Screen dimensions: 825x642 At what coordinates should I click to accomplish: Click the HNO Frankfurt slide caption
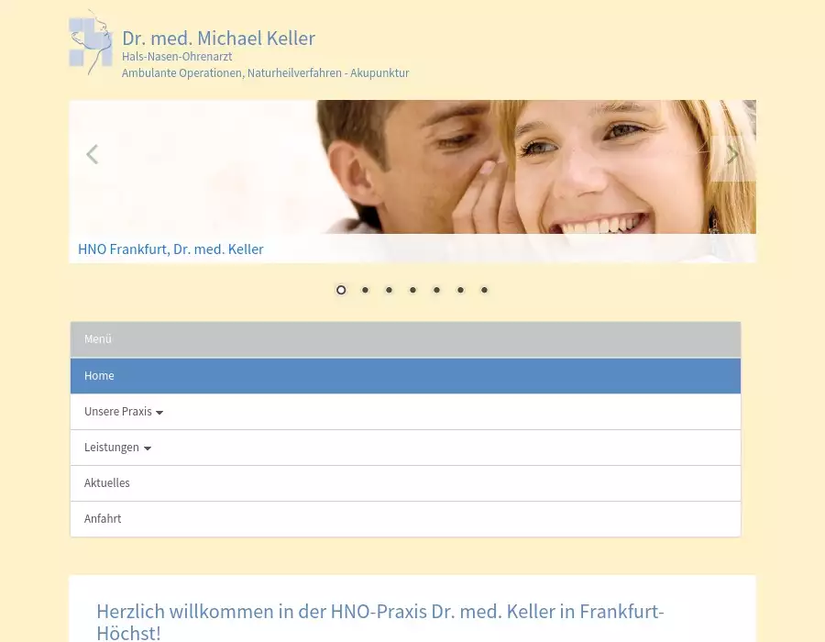(x=170, y=249)
